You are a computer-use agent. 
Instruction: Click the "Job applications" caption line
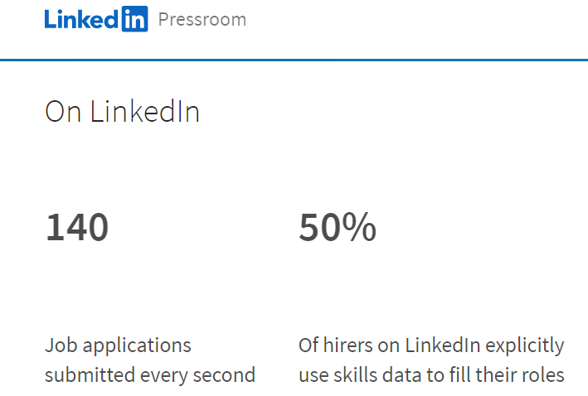pos(118,345)
